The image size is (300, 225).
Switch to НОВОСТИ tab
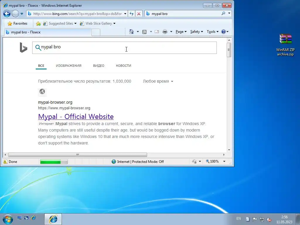coord(123,66)
